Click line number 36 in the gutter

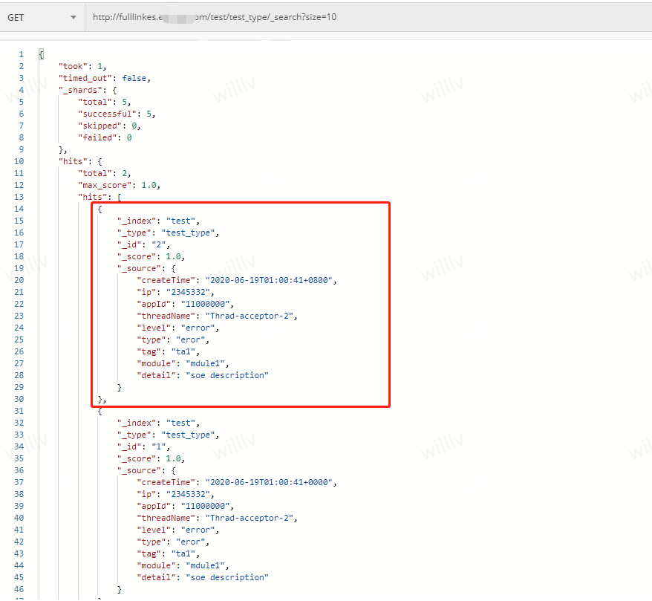tap(19, 470)
